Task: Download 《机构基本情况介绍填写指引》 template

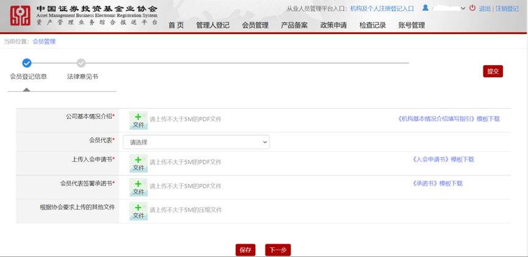Action: [x=449, y=119]
